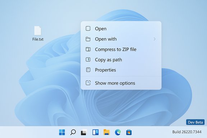The width and height of the screenshot is (207, 138).
Task: Click the Dev Beta badge
Action: (x=195, y=122)
